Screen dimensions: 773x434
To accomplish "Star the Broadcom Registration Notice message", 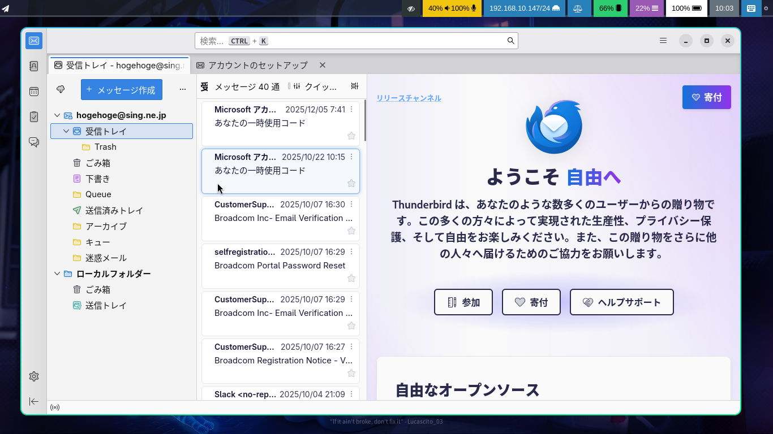I will [x=351, y=373].
